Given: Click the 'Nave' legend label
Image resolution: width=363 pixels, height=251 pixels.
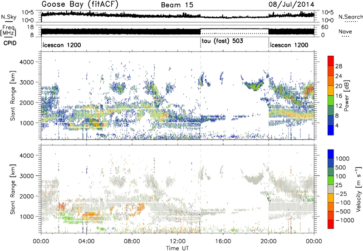Looking at the screenshot, I should coord(345,31).
